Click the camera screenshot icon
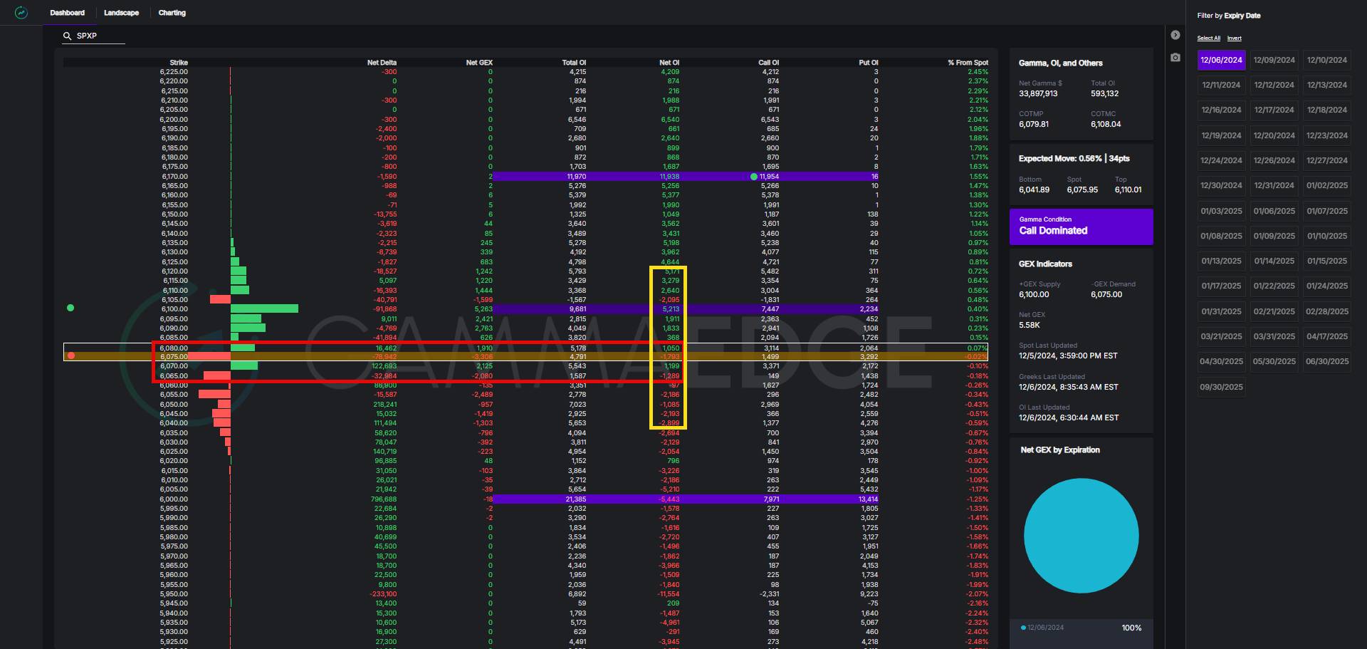 pos(1175,57)
